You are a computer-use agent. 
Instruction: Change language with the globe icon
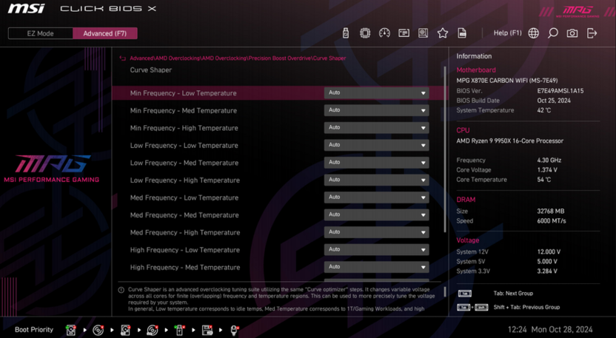[x=534, y=33]
